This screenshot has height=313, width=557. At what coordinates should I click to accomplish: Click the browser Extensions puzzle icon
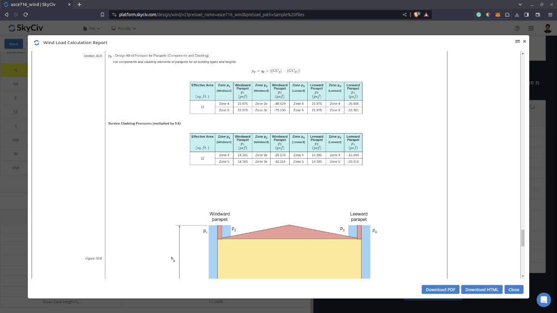point(507,14)
